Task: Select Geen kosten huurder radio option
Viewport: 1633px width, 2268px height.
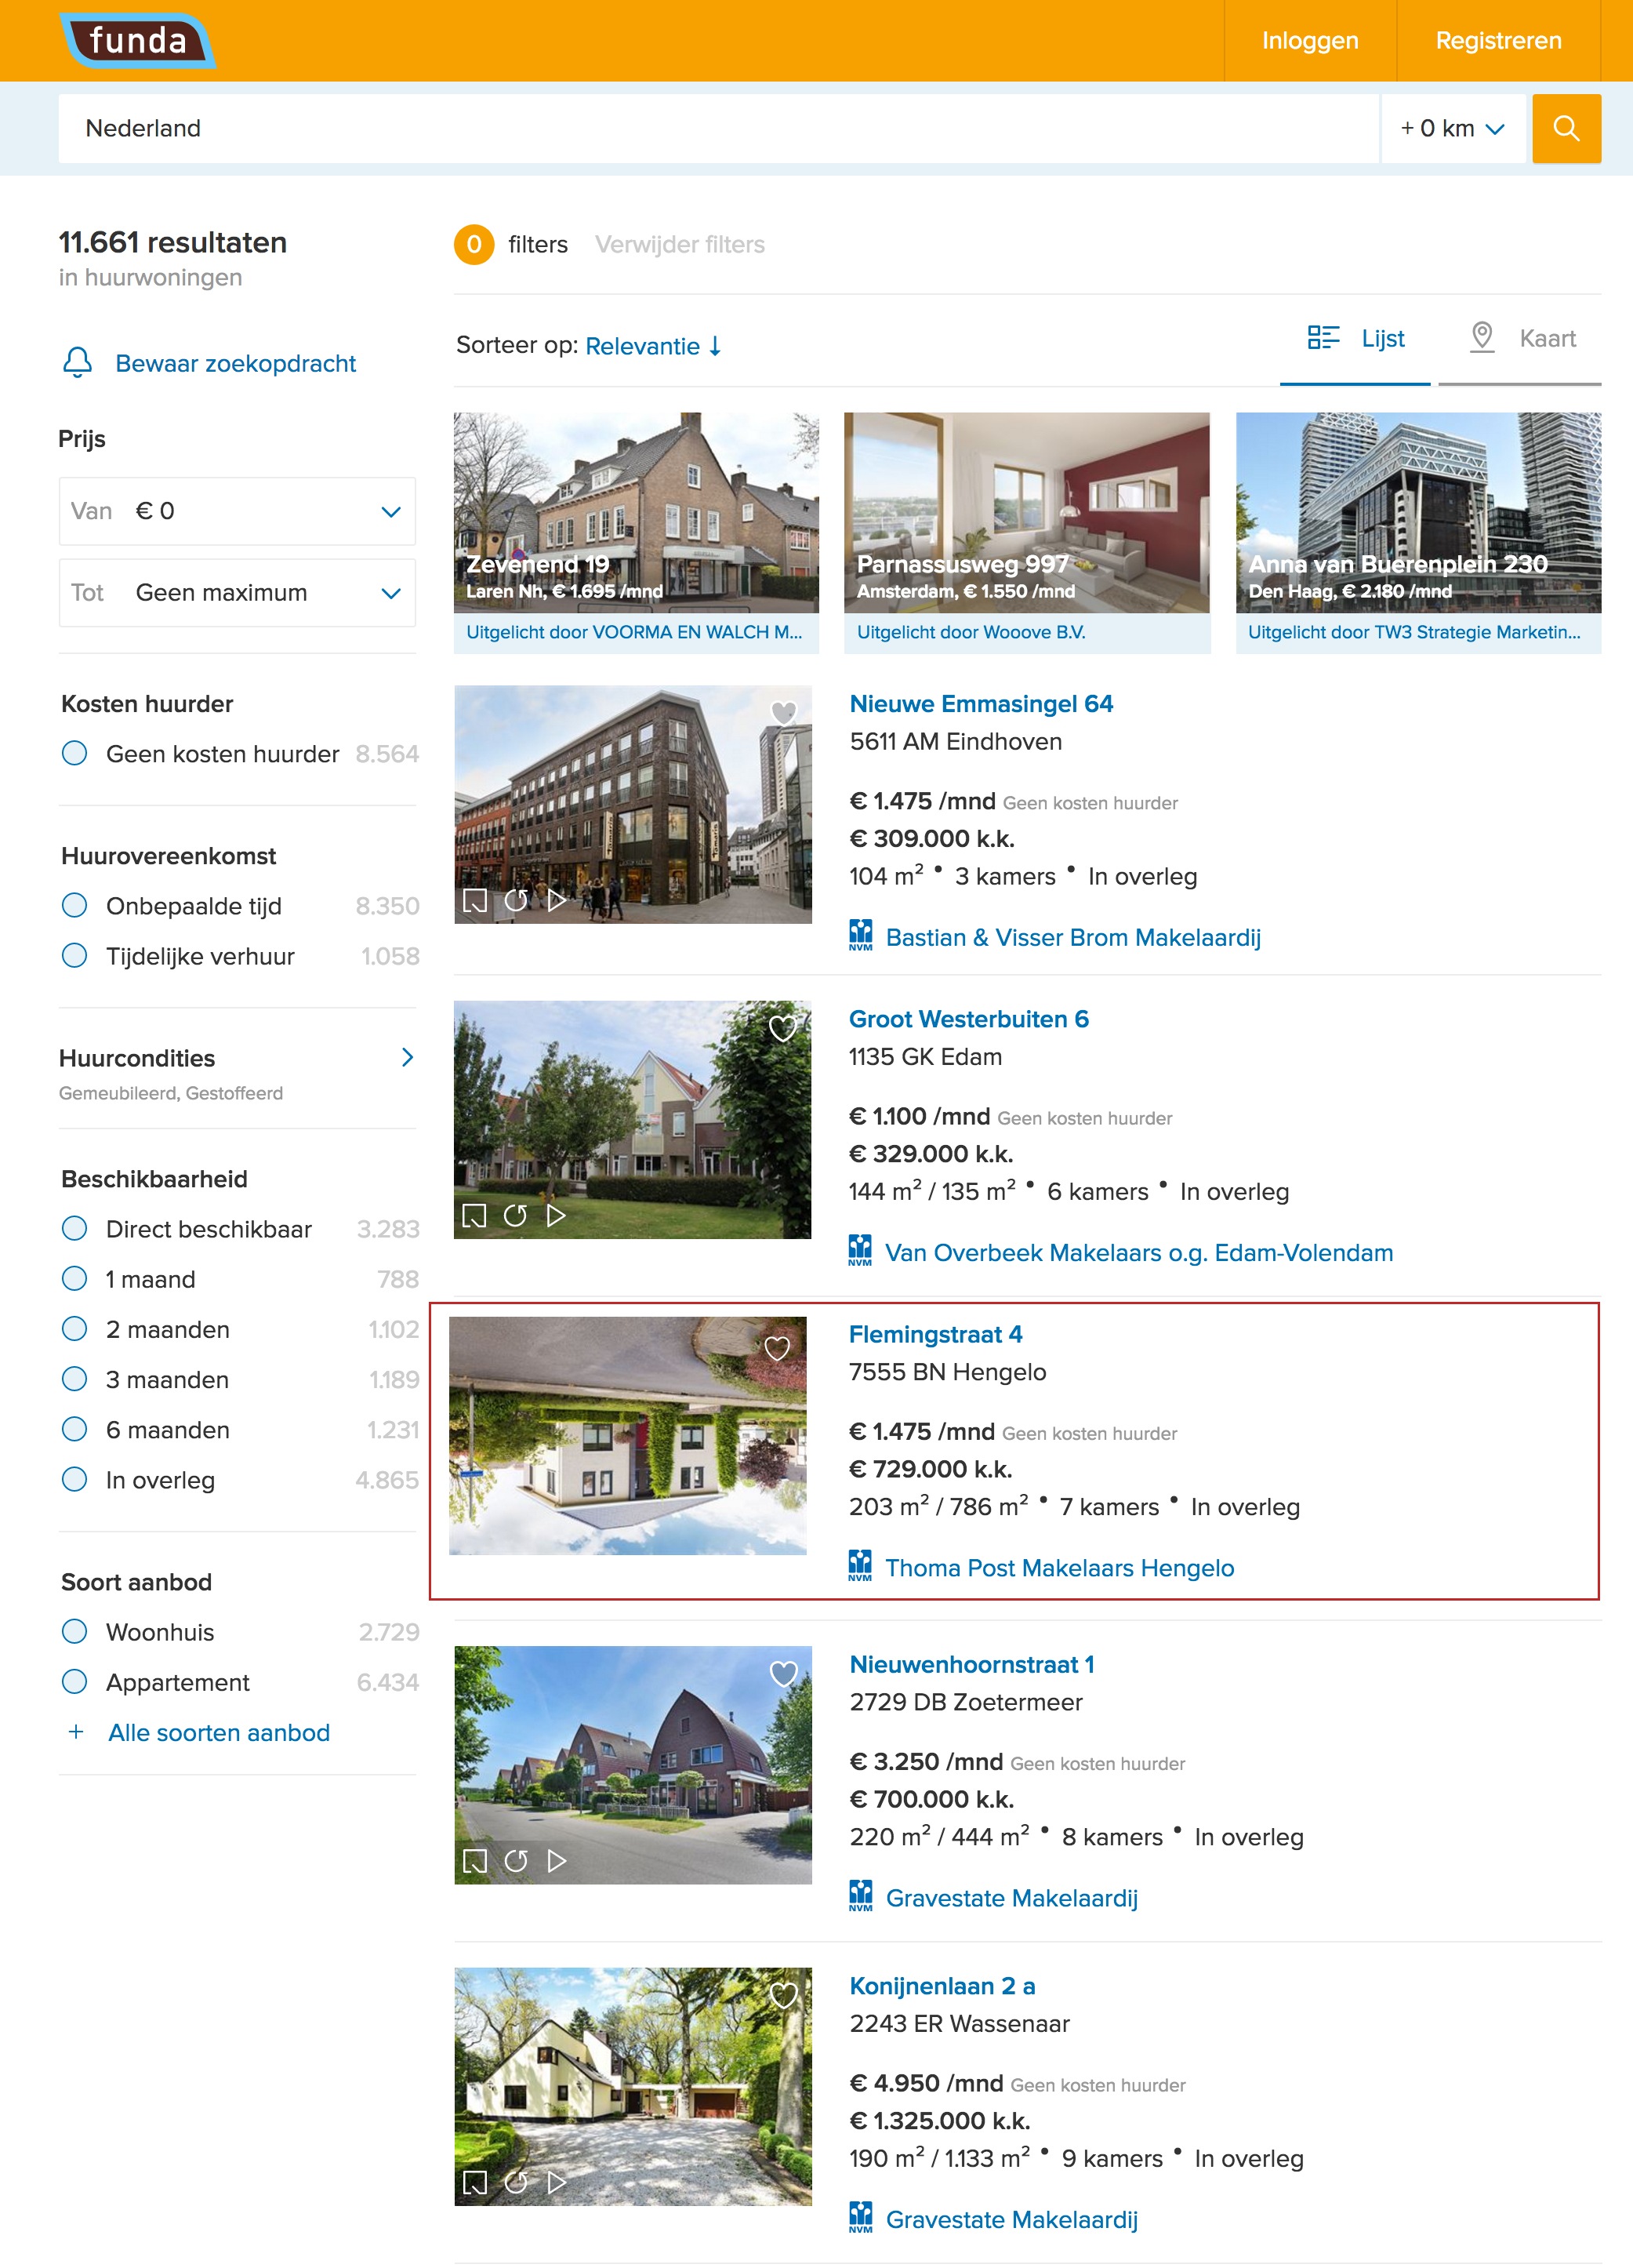Action: (x=75, y=753)
